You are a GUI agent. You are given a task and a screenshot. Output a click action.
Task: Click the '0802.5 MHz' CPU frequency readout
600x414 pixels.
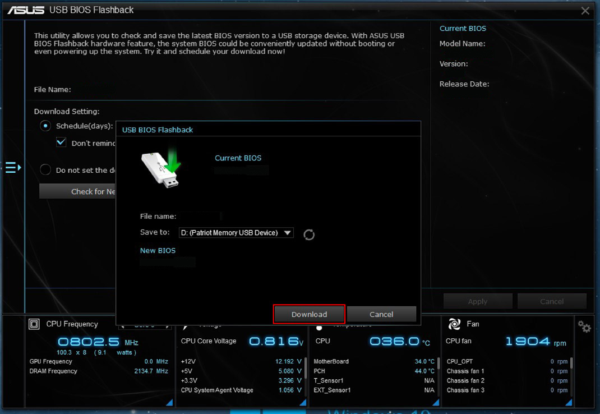pyautogui.click(x=98, y=342)
